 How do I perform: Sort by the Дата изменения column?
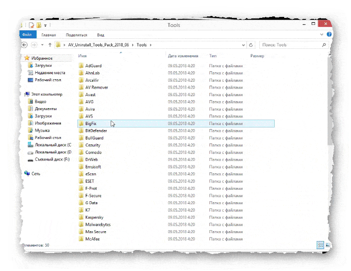point(183,56)
